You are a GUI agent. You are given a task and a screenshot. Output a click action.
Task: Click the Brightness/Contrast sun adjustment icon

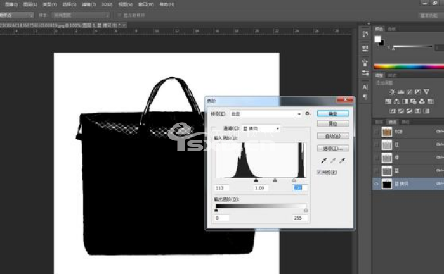coord(392,92)
